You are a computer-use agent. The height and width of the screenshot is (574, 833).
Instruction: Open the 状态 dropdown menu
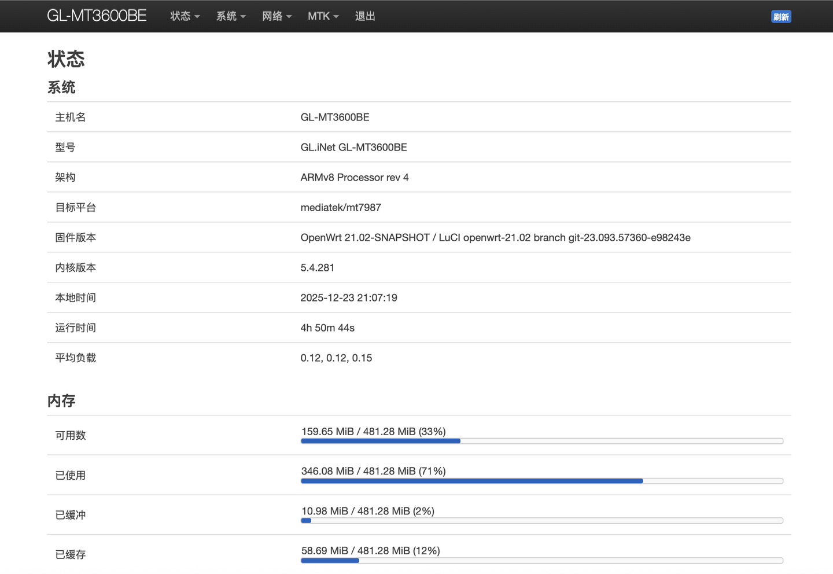(185, 16)
